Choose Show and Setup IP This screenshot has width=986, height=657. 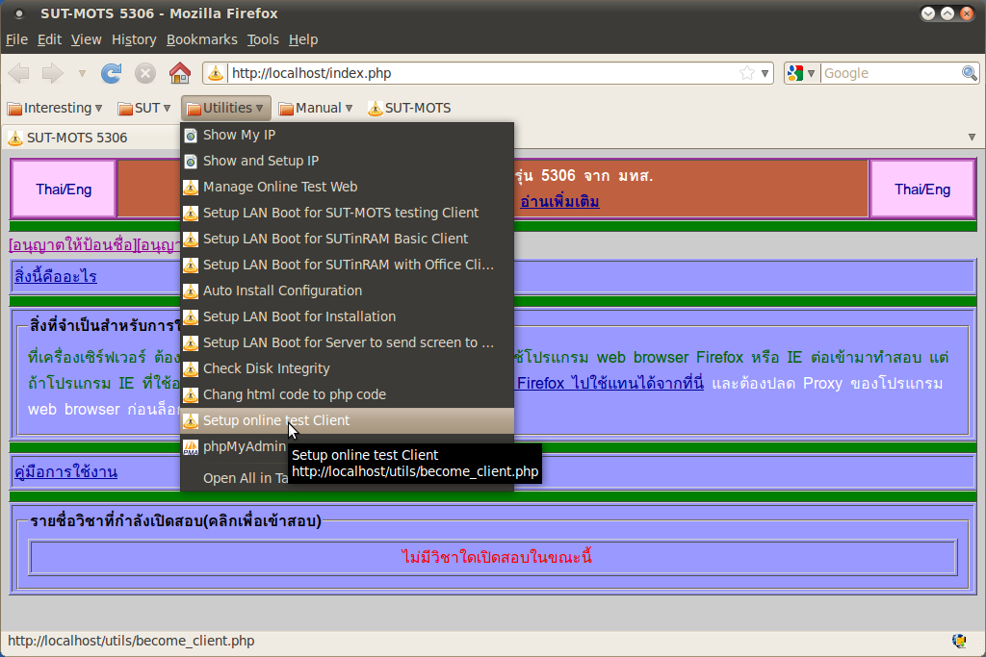pyautogui.click(x=347, y=161)
